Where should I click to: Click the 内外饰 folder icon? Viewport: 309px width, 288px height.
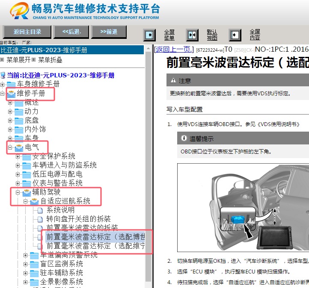point(19,130)
